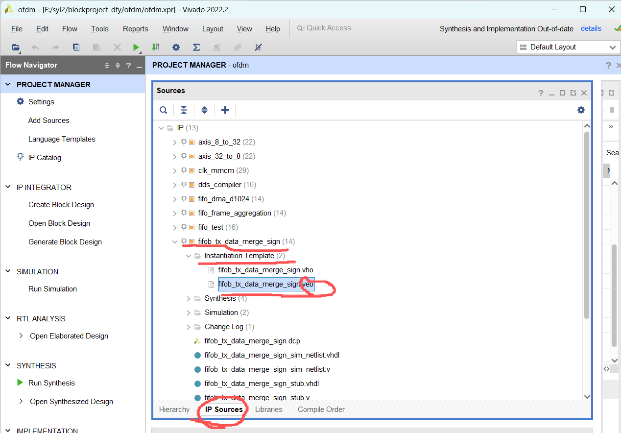Click Run Synthesis
The image size is (621, 433).
(51, 383)
